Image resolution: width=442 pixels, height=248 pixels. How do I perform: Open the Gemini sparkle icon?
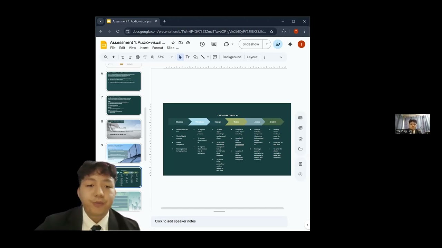point(290,44)
